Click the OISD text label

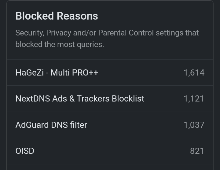tap(25, 151)
